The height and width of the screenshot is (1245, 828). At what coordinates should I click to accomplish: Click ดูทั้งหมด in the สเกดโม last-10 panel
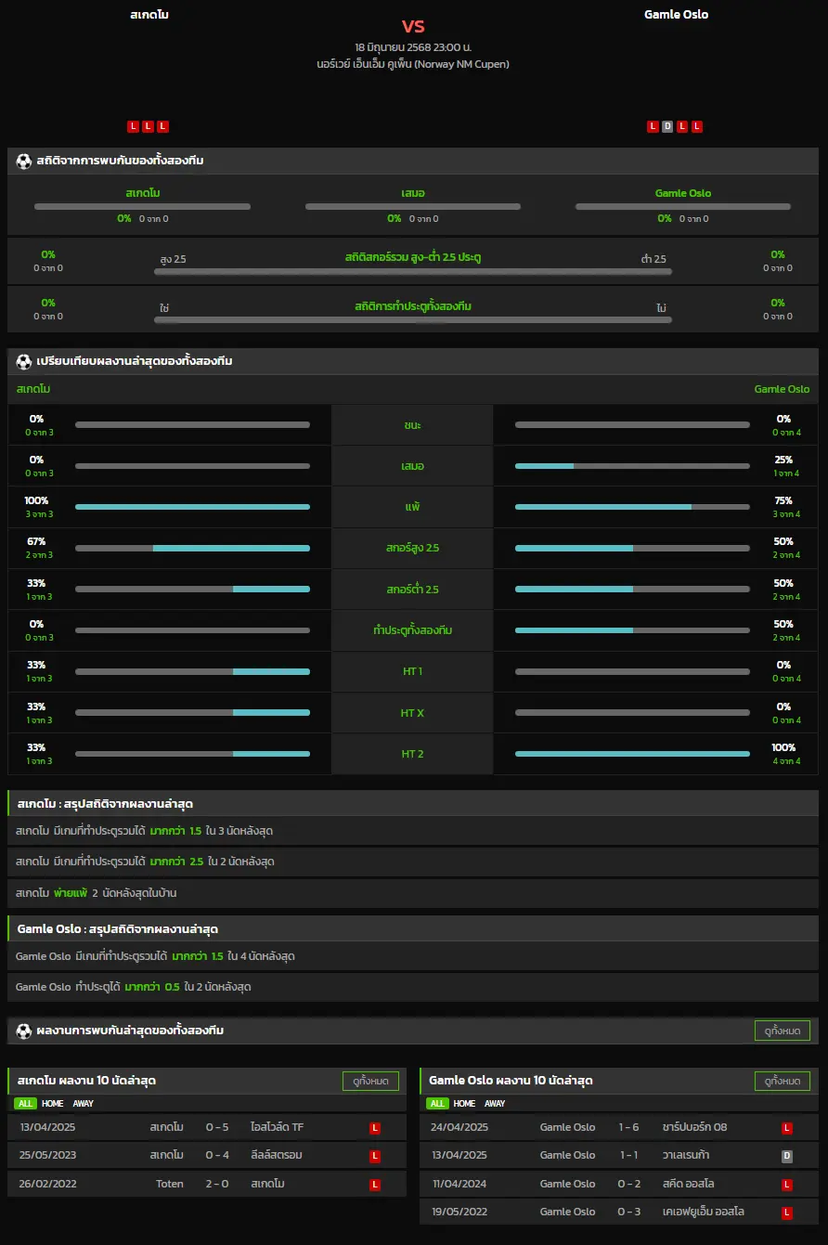pos(370,1081)
